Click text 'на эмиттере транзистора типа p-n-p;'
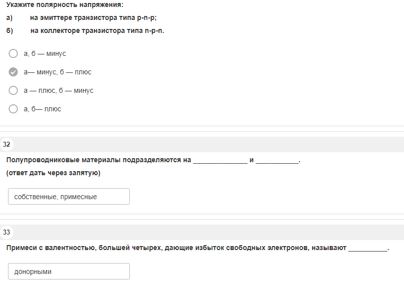 point(93,18)
